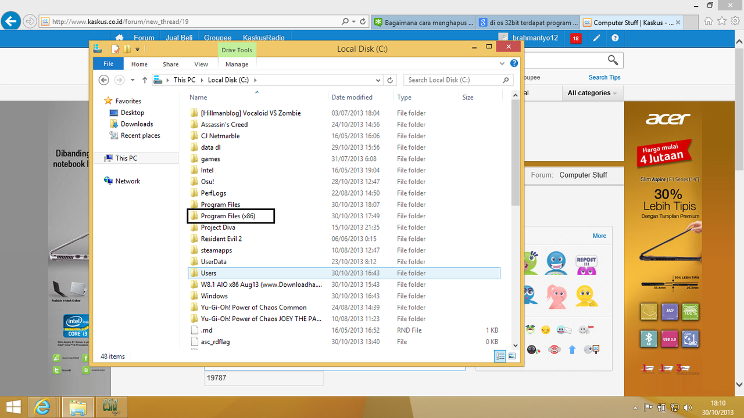This screenshot has width=744, height=418.
Task: Open the red 18 notifications badge
Action: (575, 38)
